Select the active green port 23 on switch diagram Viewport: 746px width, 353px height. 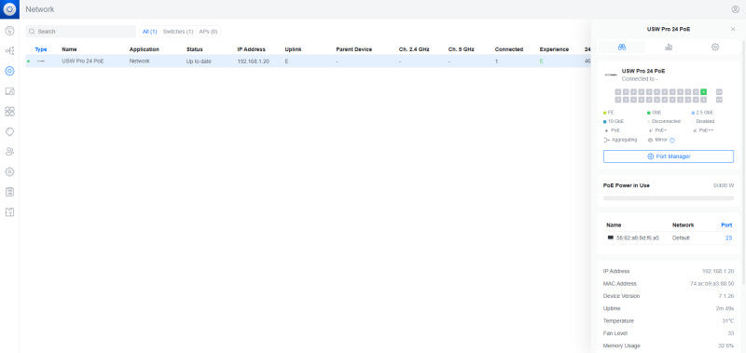click(x=704, y=91)
